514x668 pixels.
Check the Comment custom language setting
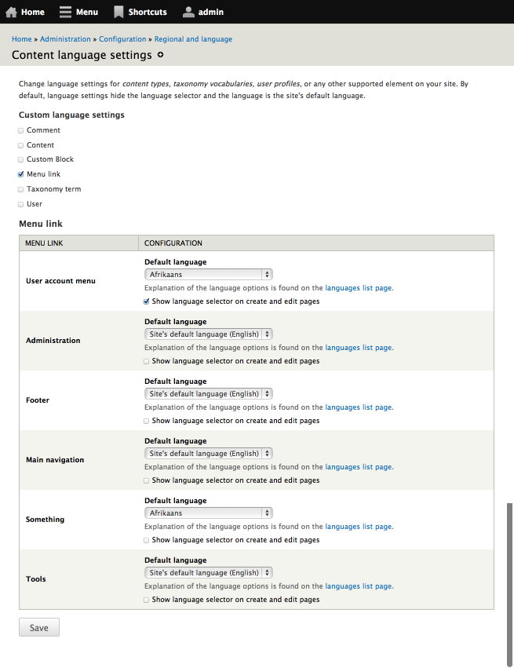tap(20, 130)
